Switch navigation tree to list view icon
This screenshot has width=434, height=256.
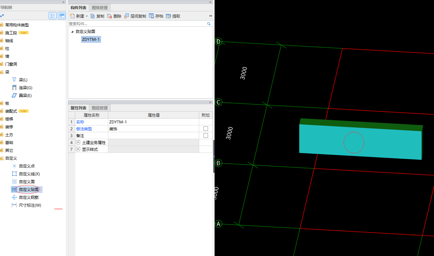pyautogui.click(x=53, y=16)
